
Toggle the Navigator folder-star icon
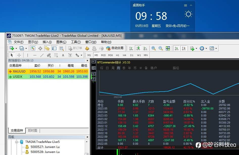point(47,48)
